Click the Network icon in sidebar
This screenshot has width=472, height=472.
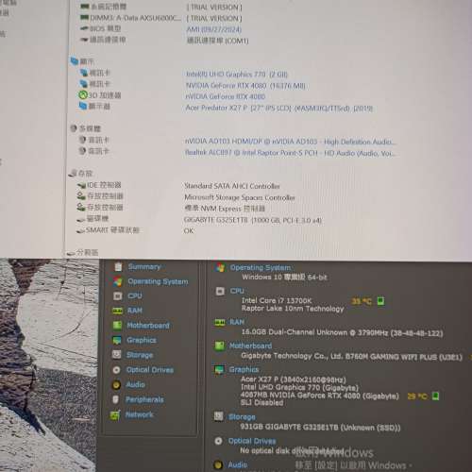tap(115, 414)
